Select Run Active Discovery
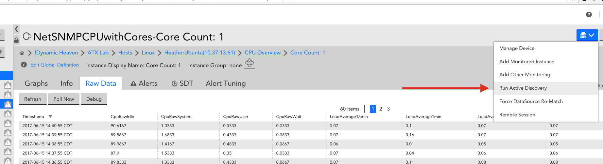Viewport: 603px width, 164px height. click(546, 88)
